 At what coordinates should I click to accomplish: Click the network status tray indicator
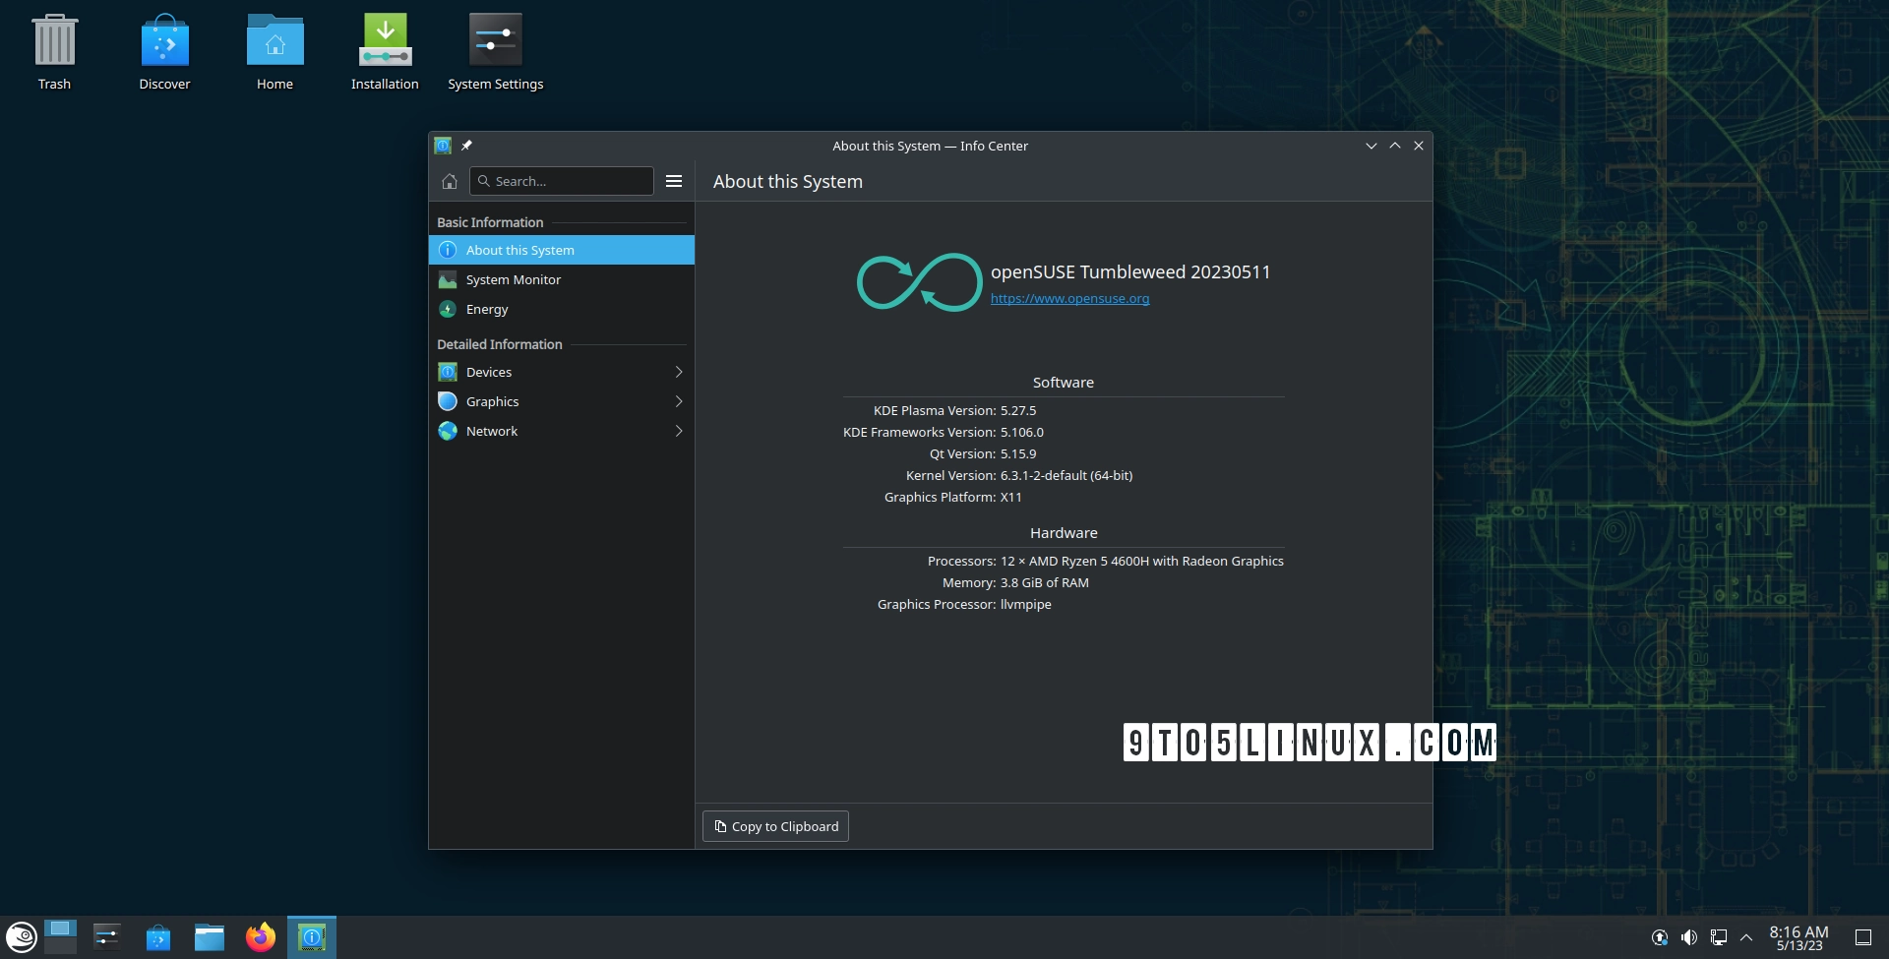tap(1720, 936)
